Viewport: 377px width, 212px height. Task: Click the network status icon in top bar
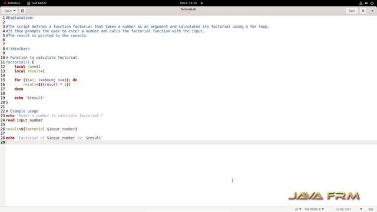361,3
